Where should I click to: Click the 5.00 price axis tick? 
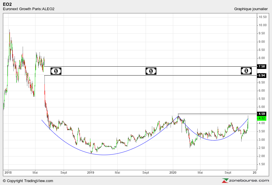[262, 107]
